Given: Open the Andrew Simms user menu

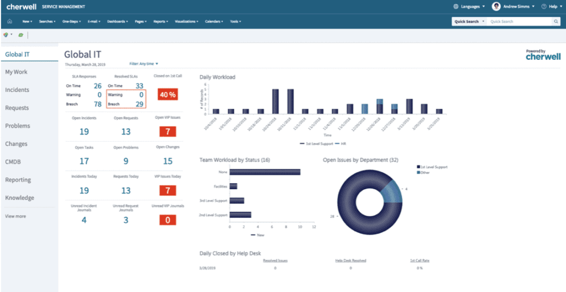Looking at the screenshot, I should 518,7.
